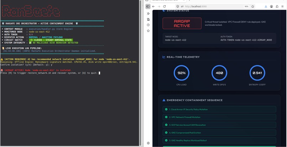Open tracking protection shield in address bar
This screenshot has width=287, height=147.
[177, 6]
